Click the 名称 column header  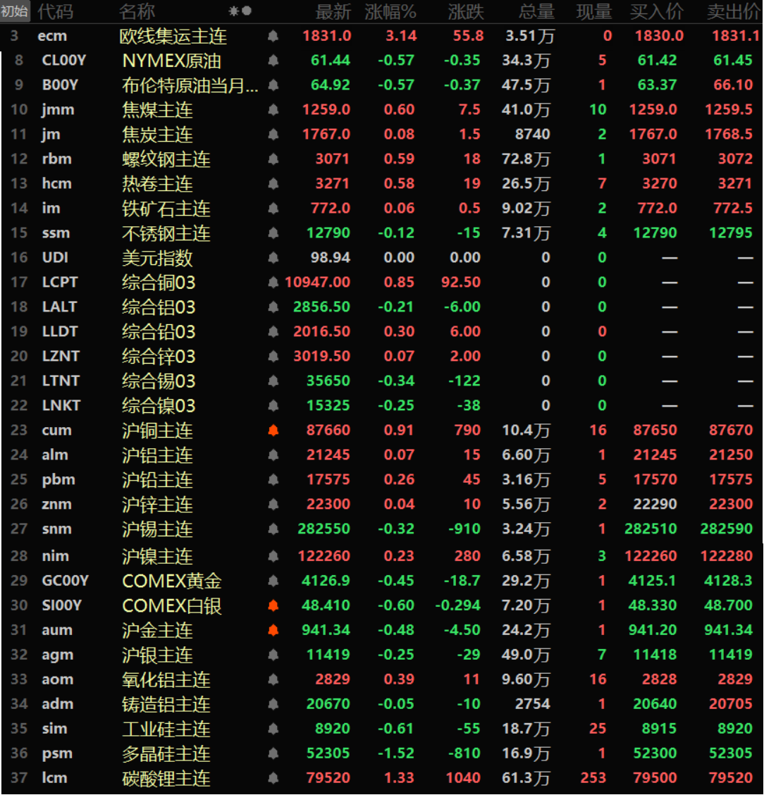click(x=137, y=12)
